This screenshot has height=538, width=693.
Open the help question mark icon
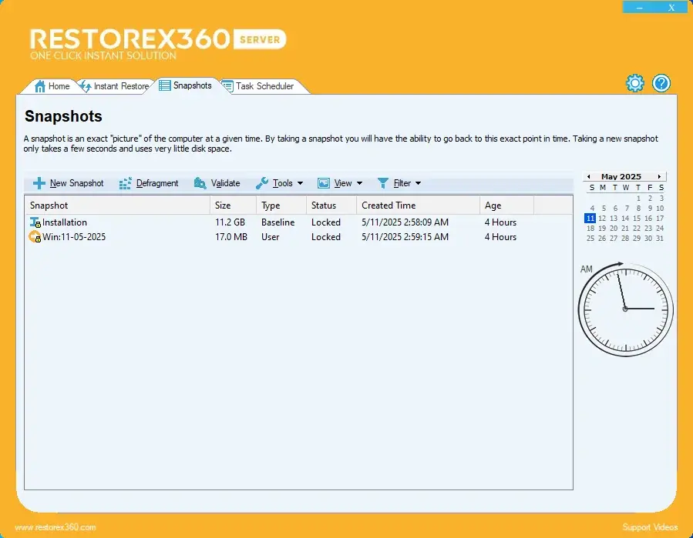coord(661,84)
